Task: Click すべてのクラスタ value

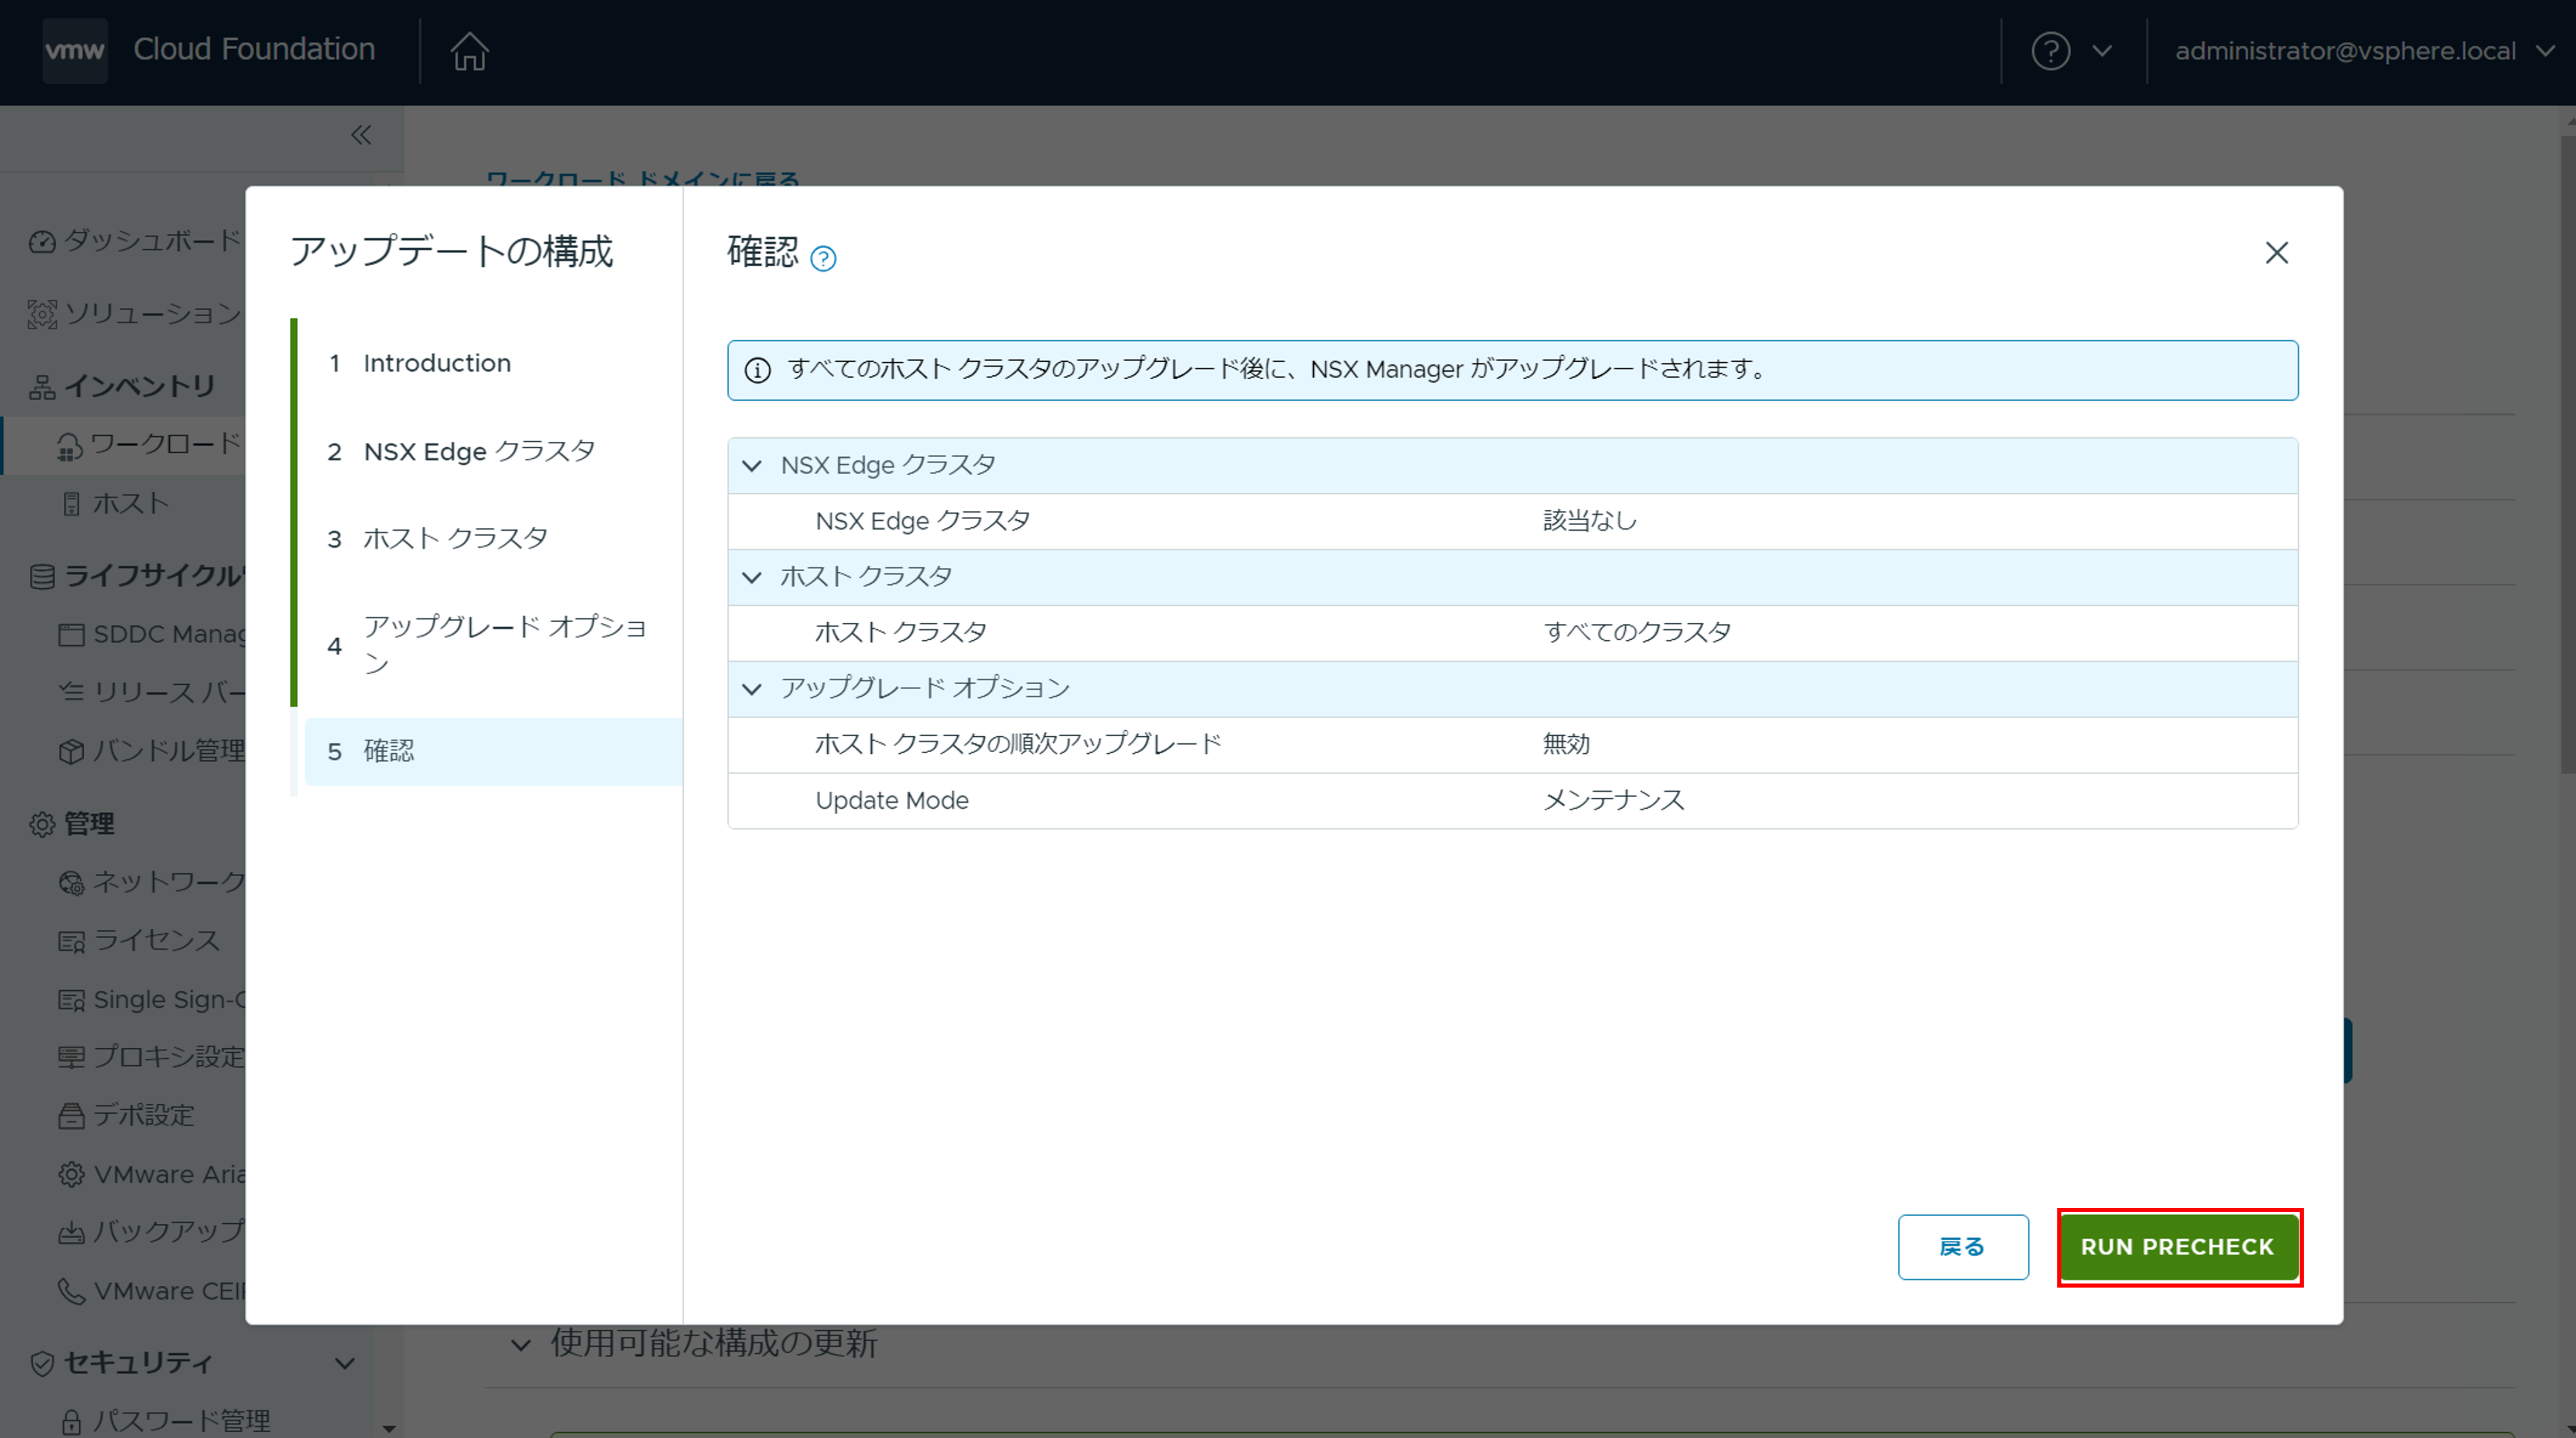Action: [1637, 632]
